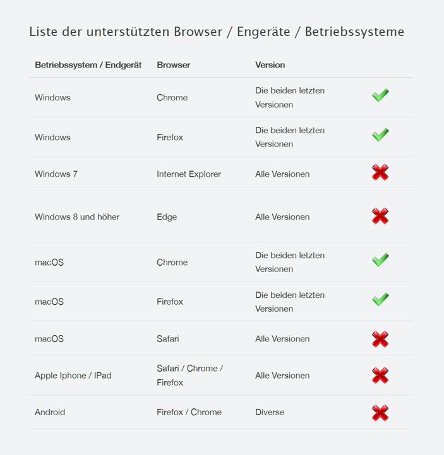444x455 pixels.
Task: Click the red X for Apple Iphone / IPad
Action: [x=380, y=375]
